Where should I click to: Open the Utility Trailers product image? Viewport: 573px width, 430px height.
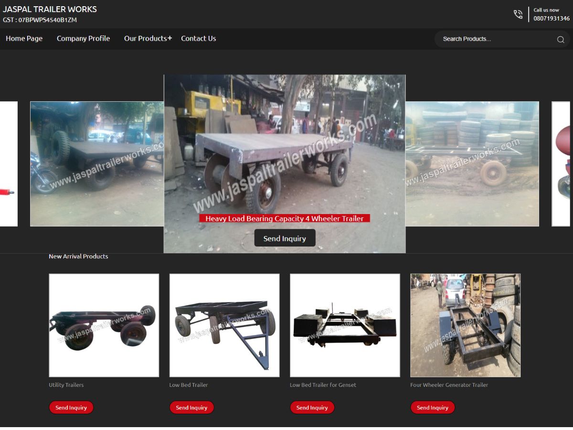(x=104, y=325)
